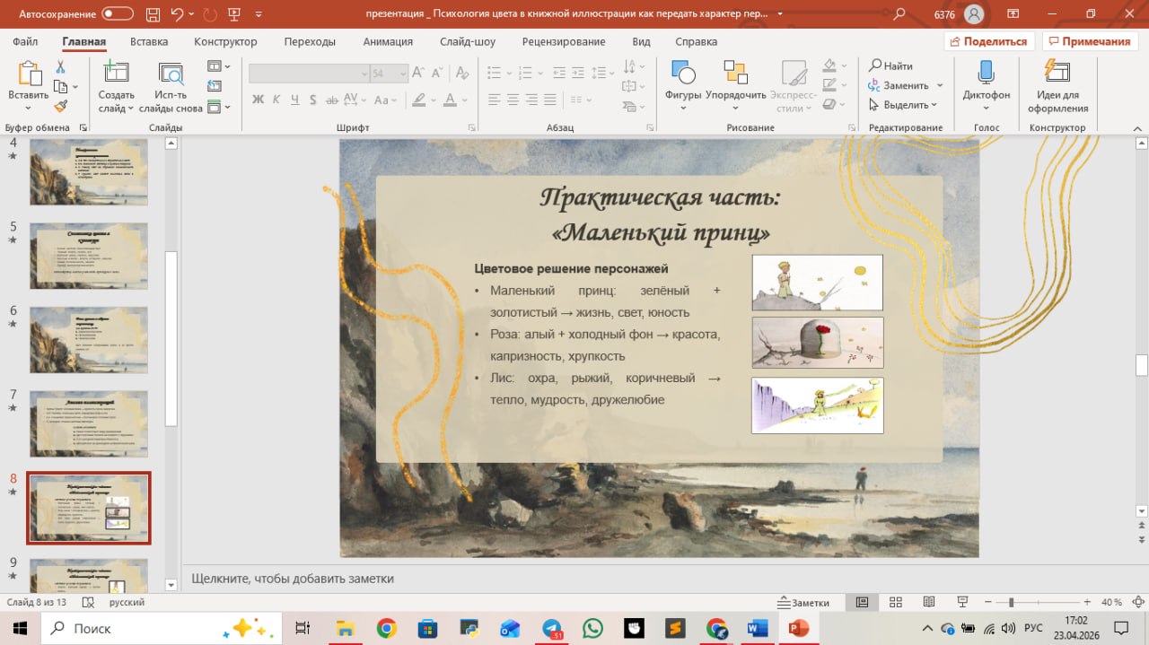
Task: Open slide Section dropdown
Action: pos(219,107)
